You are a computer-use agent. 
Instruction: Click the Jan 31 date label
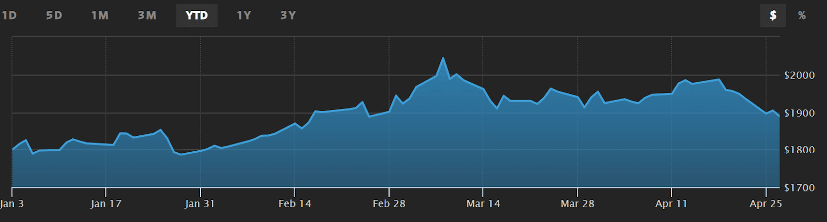click(200, 203)
